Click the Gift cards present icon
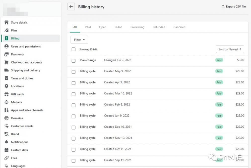 [7, 94]
